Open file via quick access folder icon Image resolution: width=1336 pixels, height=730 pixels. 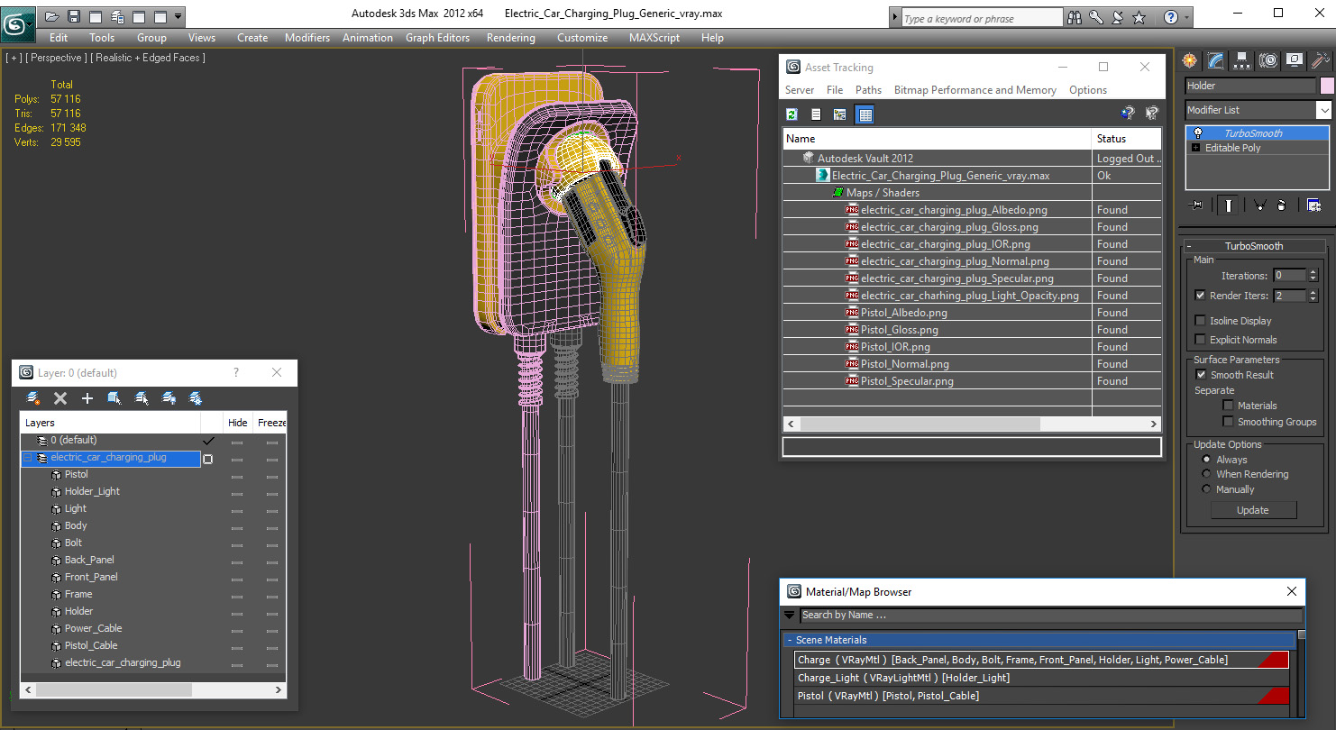click(x=52, y=16)
